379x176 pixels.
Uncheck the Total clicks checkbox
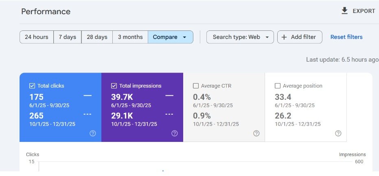coord(32,86)
